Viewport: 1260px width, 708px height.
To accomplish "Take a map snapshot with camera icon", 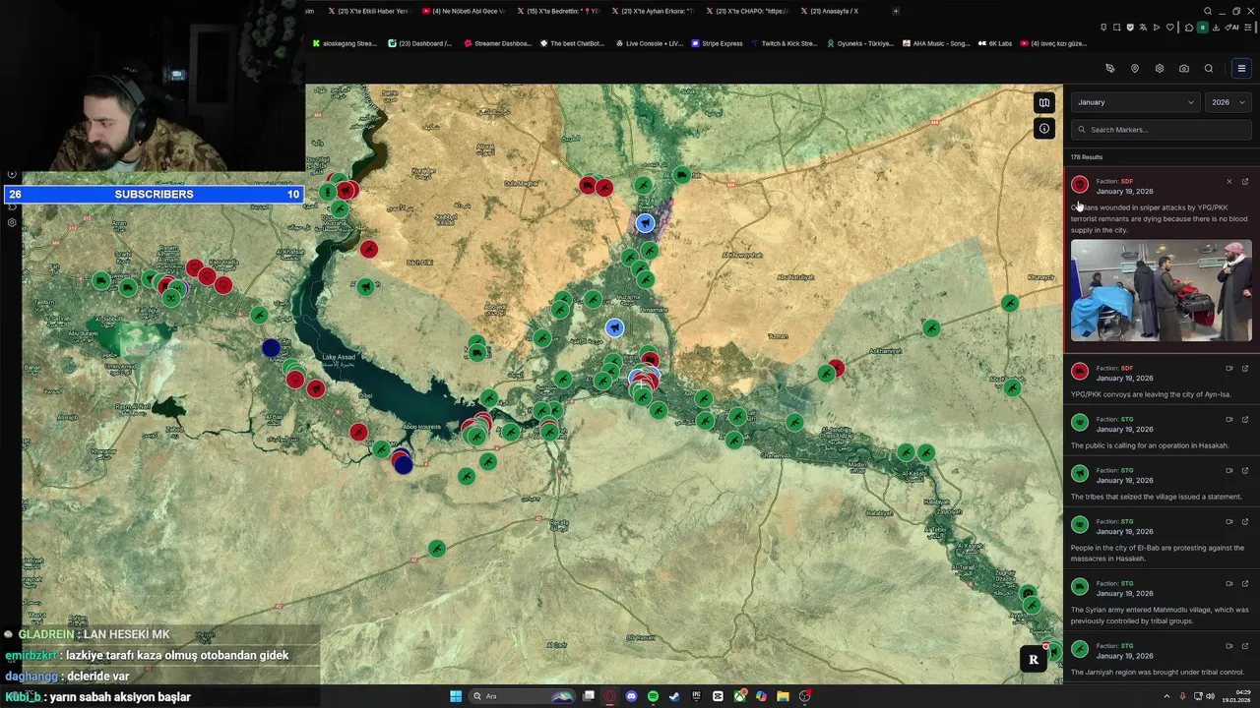I will pos(1184,69).
